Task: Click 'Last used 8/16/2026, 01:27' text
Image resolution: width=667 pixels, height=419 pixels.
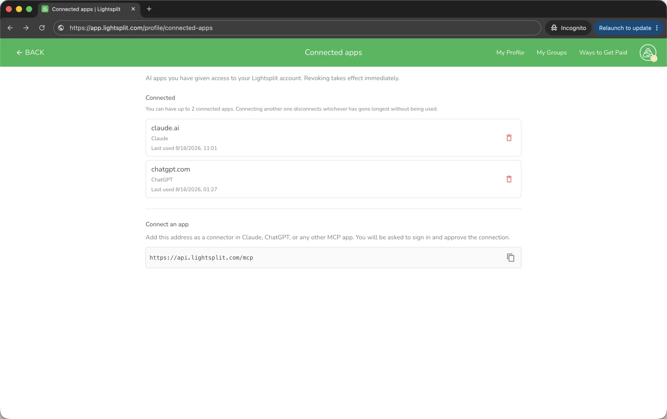Action: click(184, 189)
